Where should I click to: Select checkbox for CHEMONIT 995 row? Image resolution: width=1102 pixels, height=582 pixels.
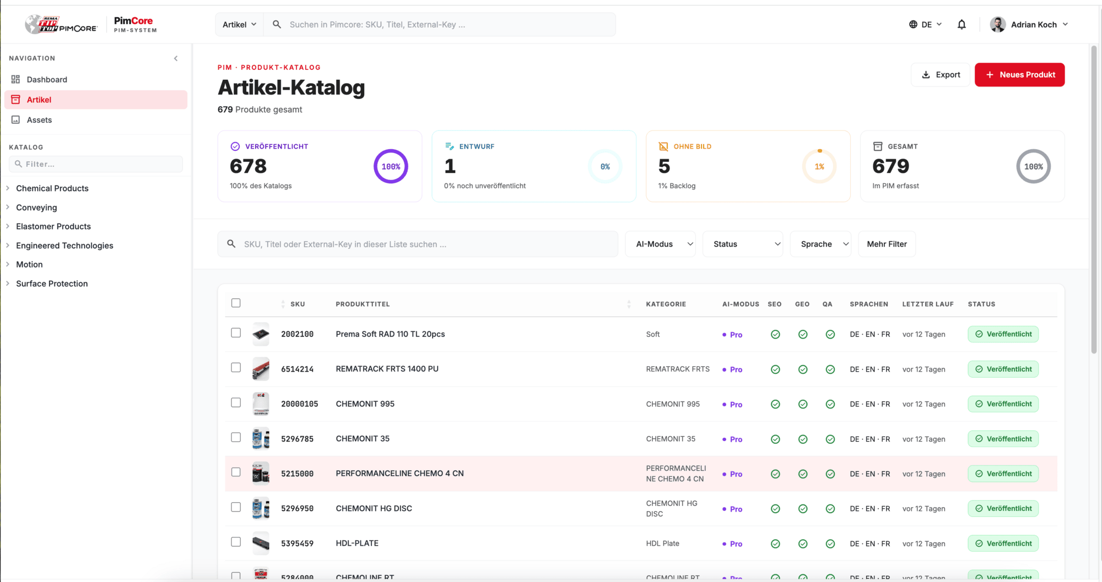pyautogui.click(x=236, y=402)
